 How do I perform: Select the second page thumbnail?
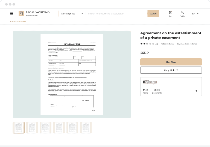(32, 127)
